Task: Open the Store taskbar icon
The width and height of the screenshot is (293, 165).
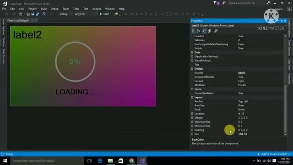Action: click(121, 161)
